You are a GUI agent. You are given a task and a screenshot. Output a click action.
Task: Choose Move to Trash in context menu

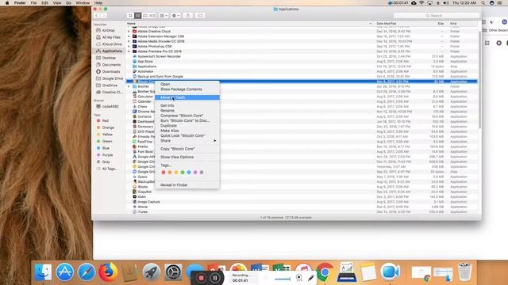187,97
